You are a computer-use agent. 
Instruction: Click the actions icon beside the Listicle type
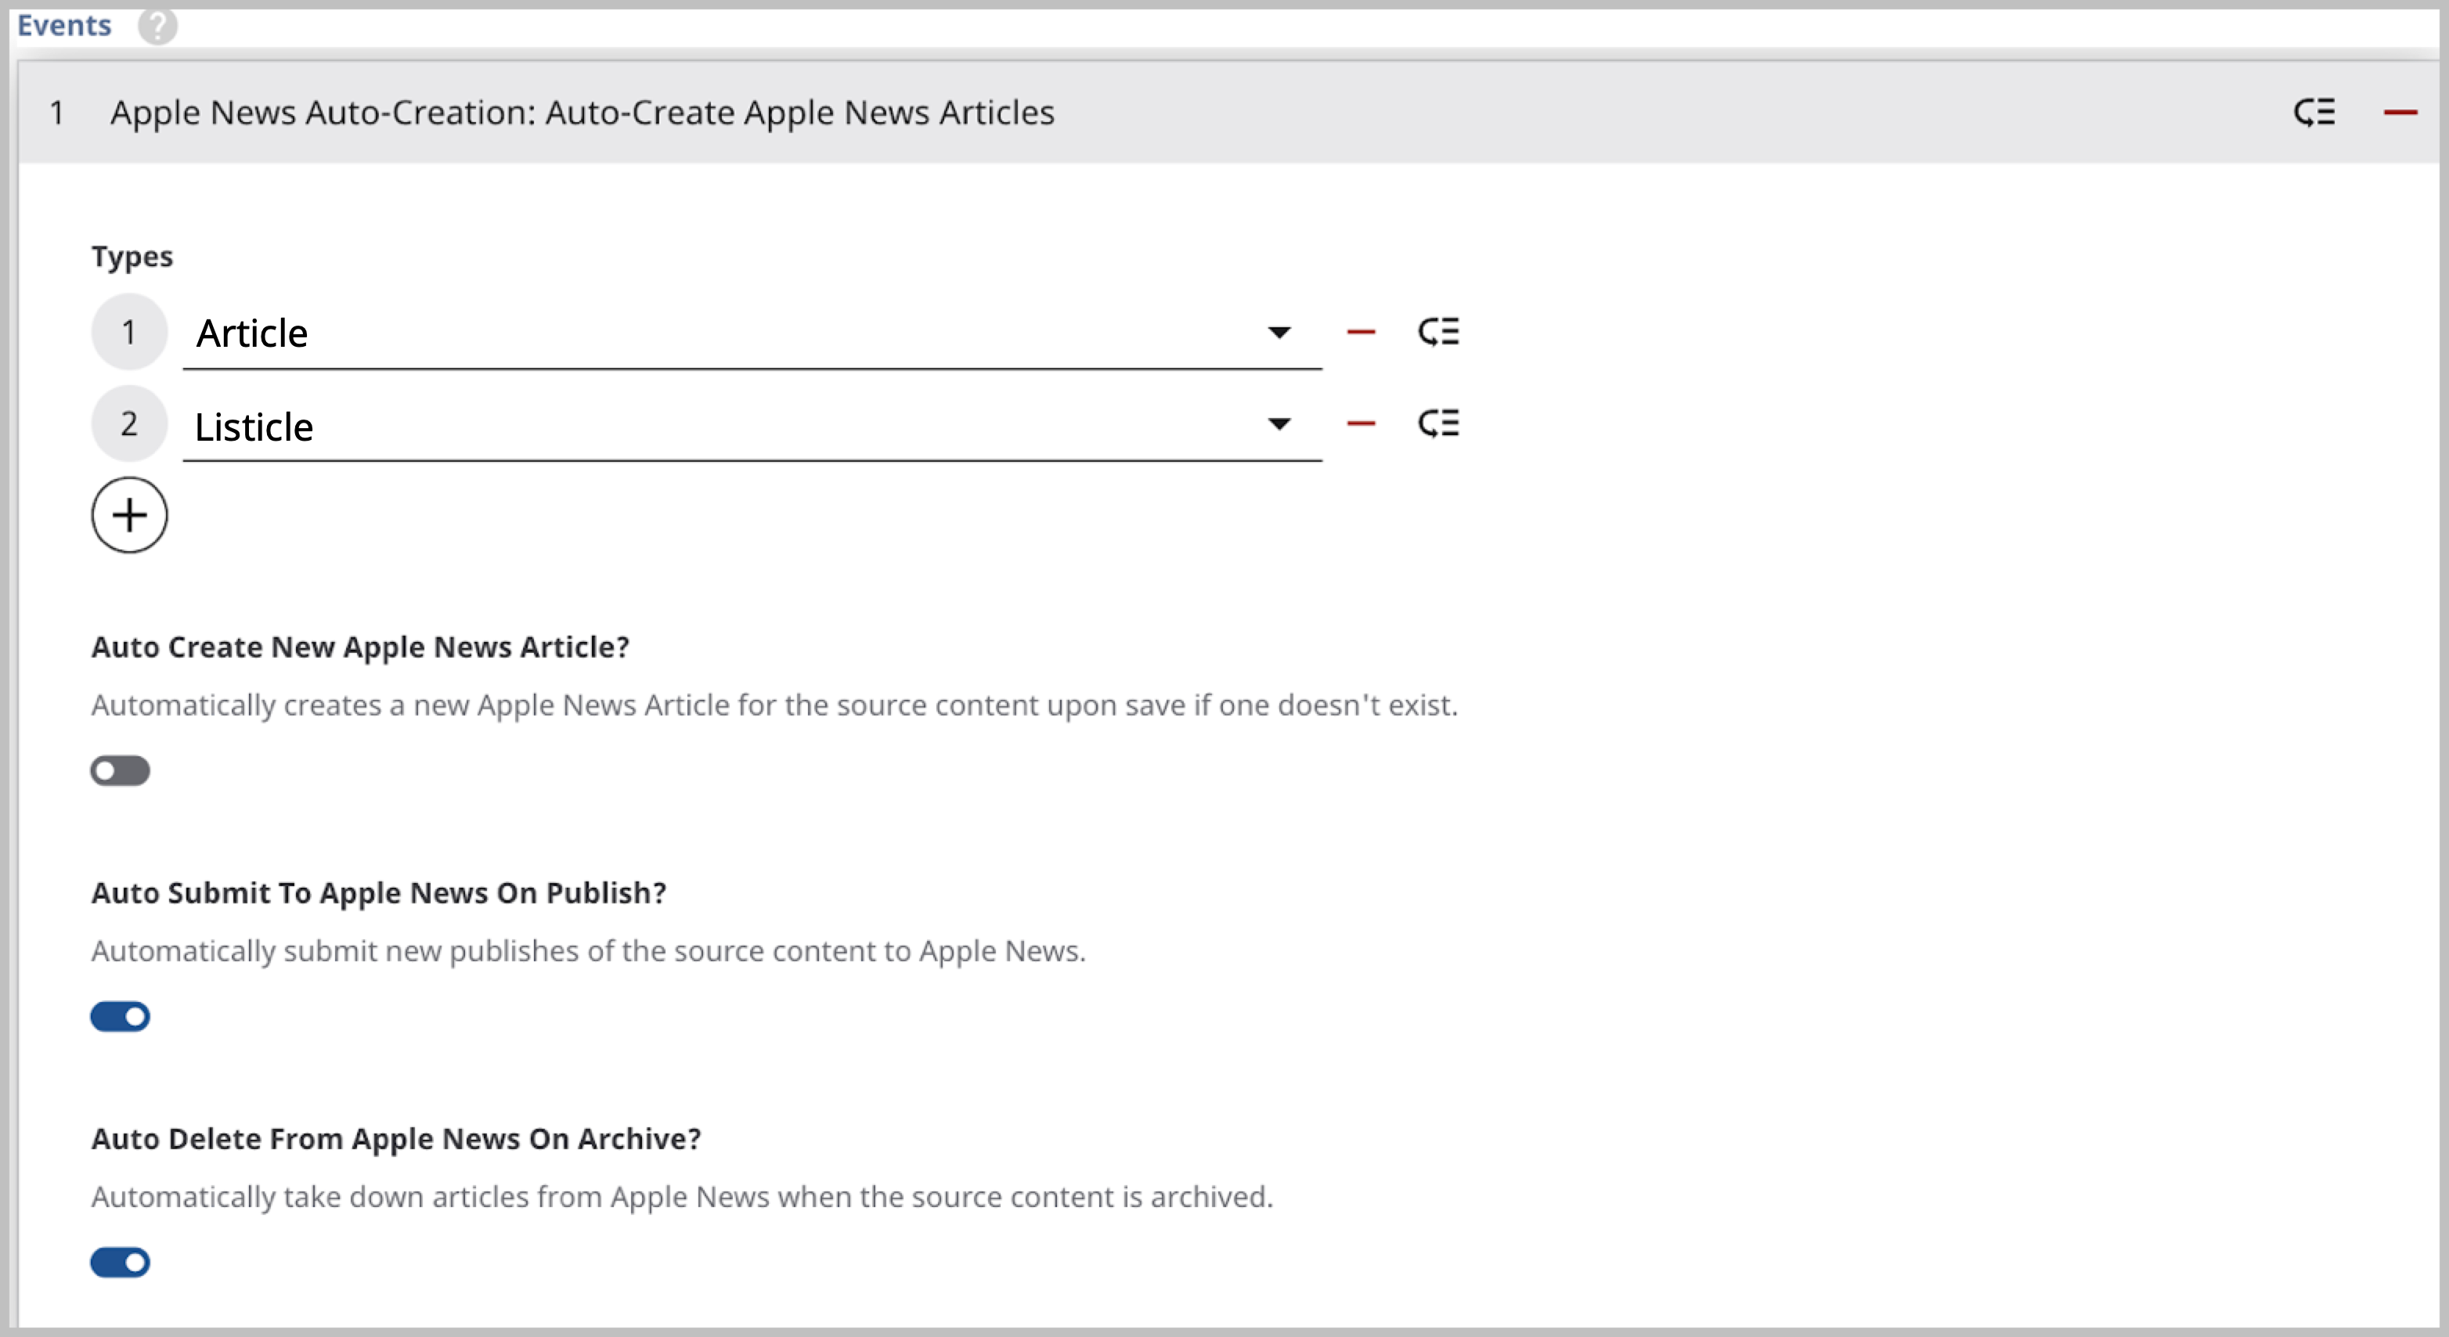click(x=1438, y=423)
